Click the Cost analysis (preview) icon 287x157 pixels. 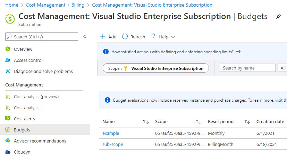[8, 96]
